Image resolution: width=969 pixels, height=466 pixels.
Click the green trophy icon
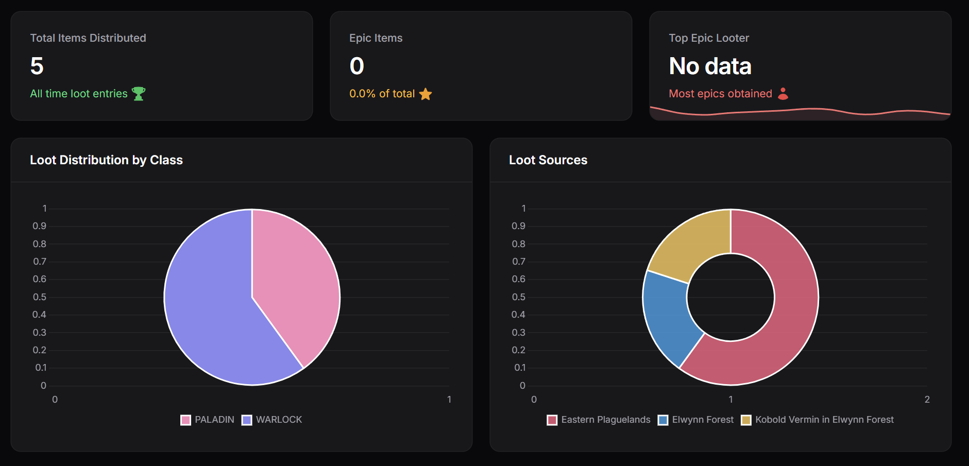(x=139, y=94)
